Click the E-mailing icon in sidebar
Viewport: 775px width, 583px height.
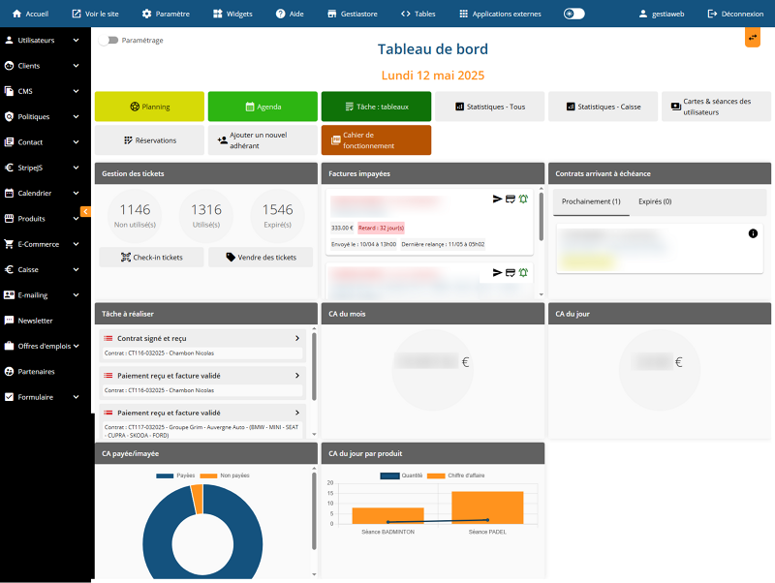[x=9, y=295]
